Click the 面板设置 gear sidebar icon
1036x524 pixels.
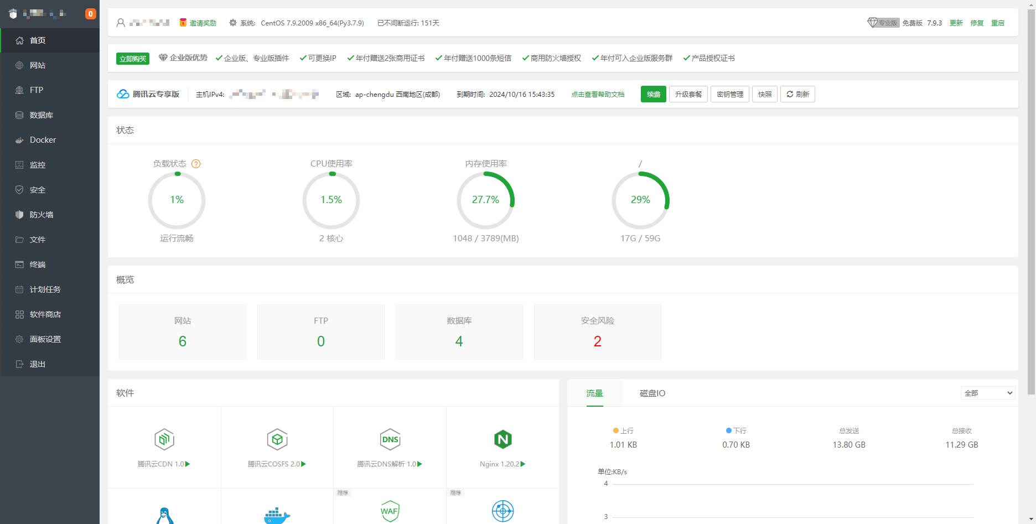pyautogui.click(x=19, y=339)
